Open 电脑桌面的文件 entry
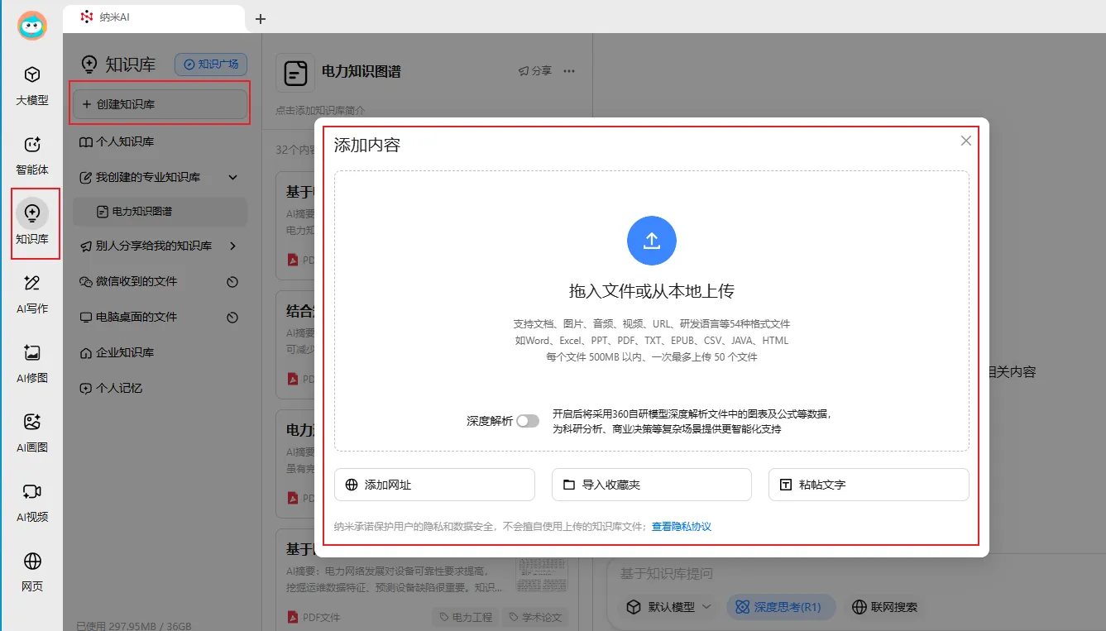This screenshot has width=1106, height=631. (136, 317)
